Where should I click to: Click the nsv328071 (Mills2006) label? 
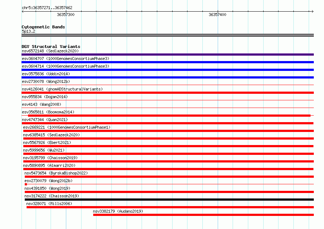pyautogui.click(x=49, y=204)
